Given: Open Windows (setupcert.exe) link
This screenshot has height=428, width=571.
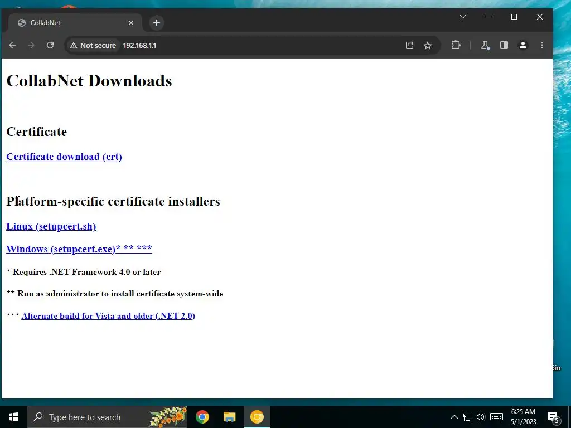Looking at the screenshot, I should (x=79, y=249).
